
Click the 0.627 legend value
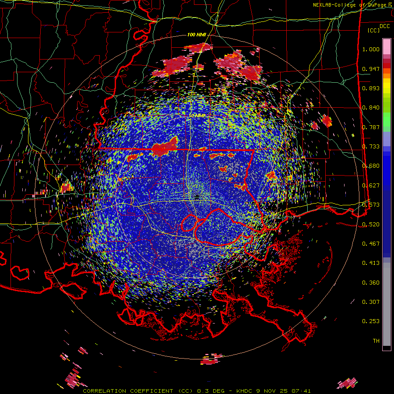[371, 186]
